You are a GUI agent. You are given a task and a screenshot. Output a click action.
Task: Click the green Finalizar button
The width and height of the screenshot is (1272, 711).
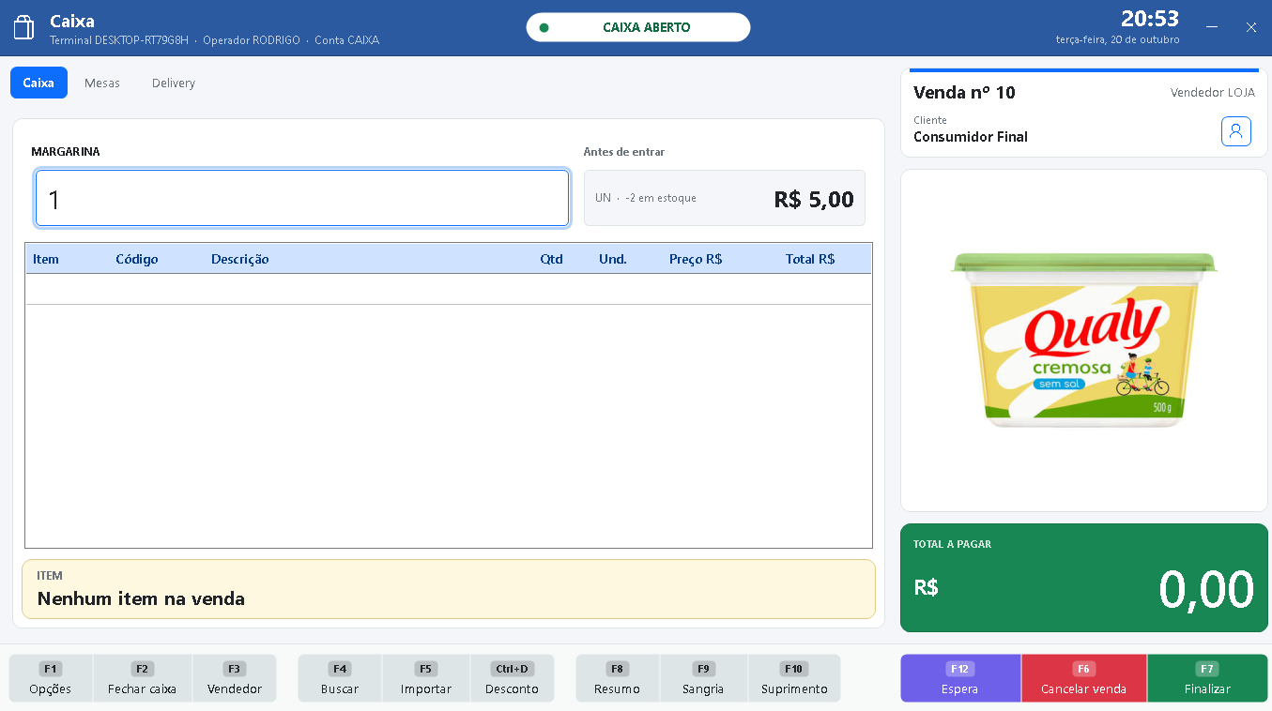tap(1207, 678)
